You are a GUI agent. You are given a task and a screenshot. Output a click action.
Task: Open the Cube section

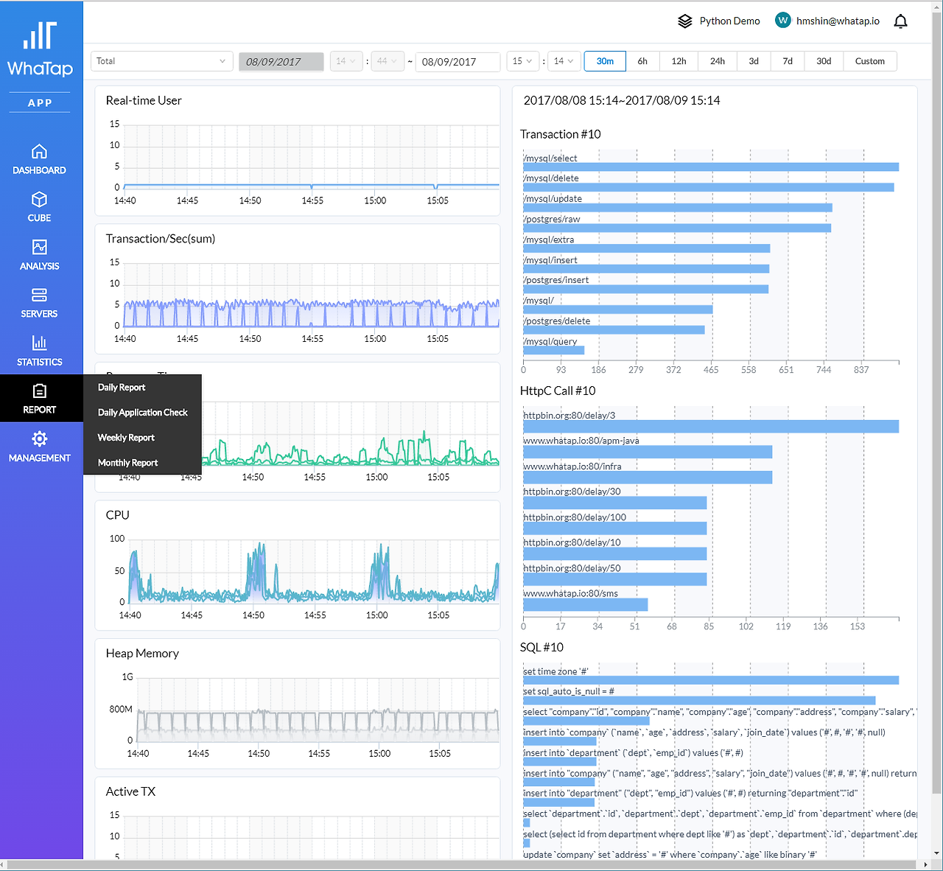tap(40, 207)
